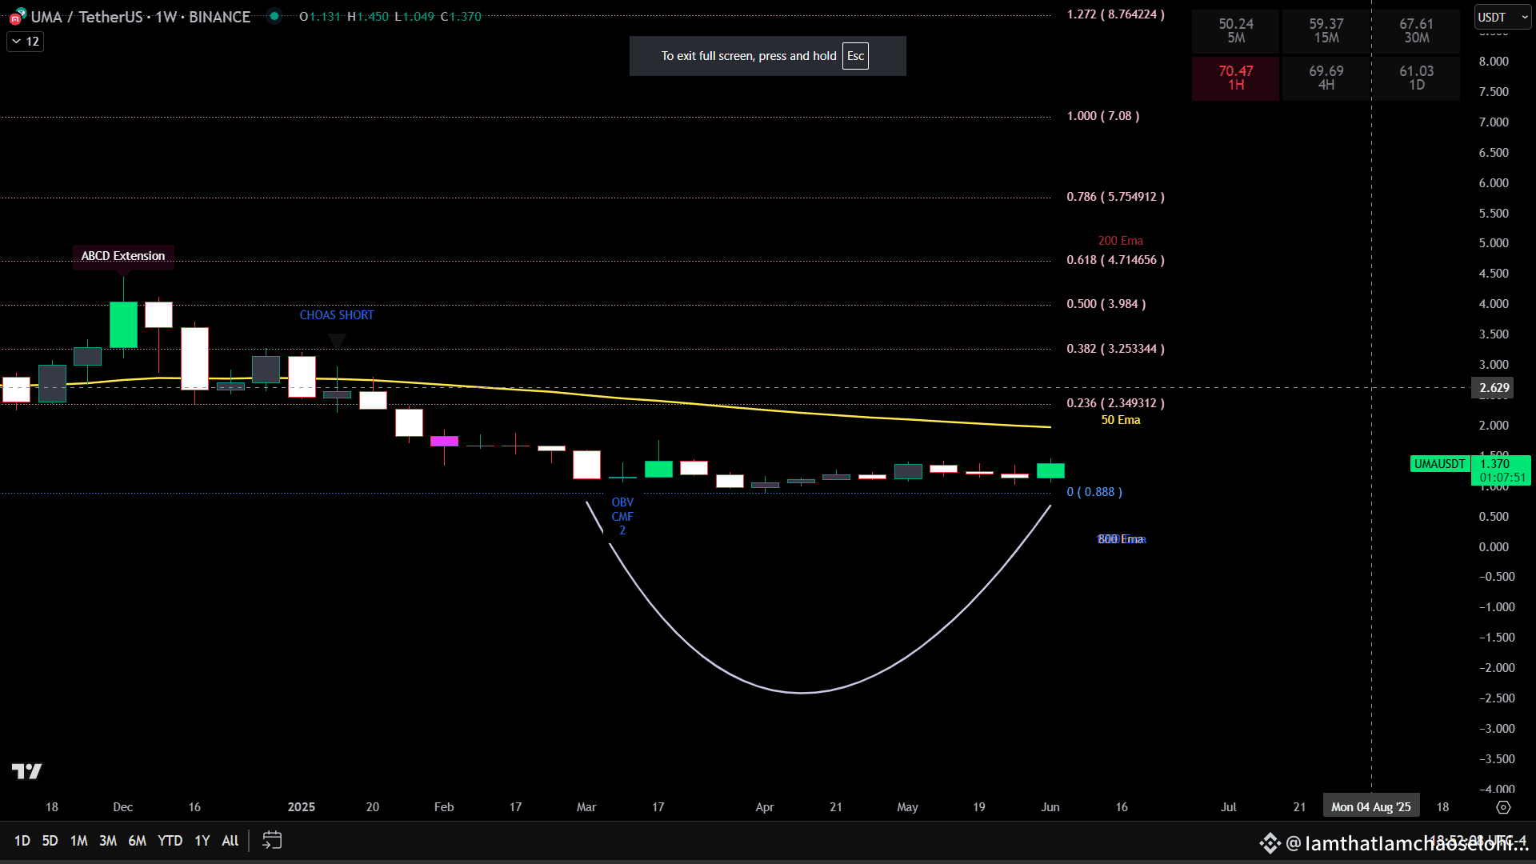Select the 1D time range
1536x864 pixels.
click(x=22, y=841)
